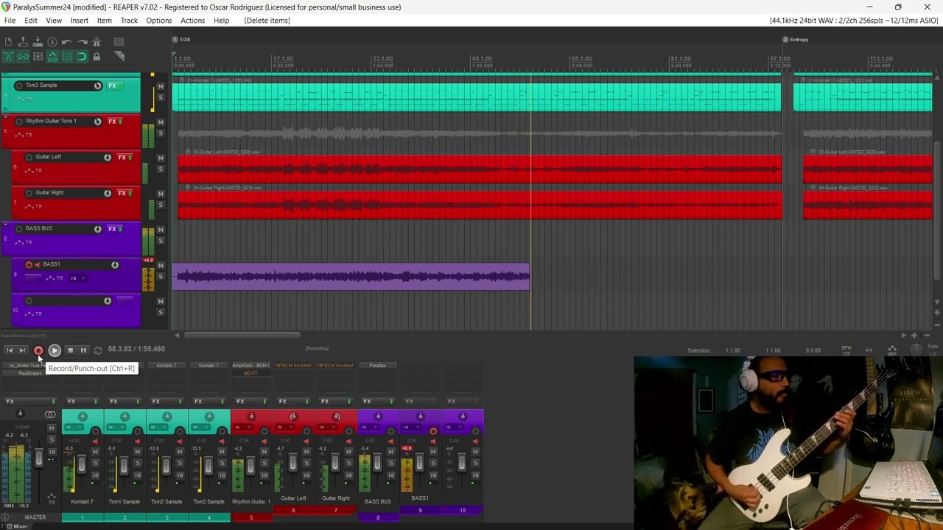Mute the Tom3 Sample track
The image size is (943, 530).
coord(160,87)
